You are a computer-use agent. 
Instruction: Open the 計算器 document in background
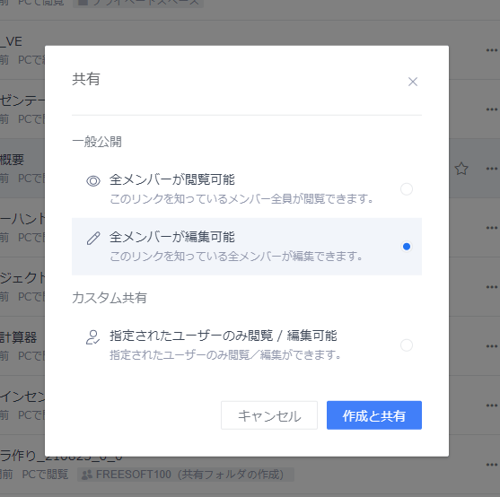pos(18,337)
